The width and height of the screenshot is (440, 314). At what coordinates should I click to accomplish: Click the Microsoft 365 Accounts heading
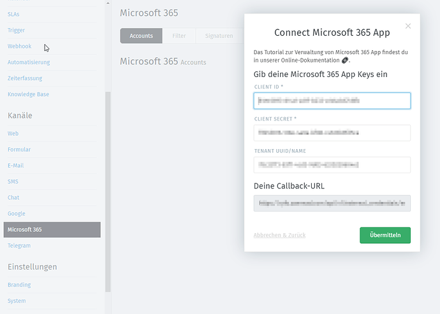point(163,61)
